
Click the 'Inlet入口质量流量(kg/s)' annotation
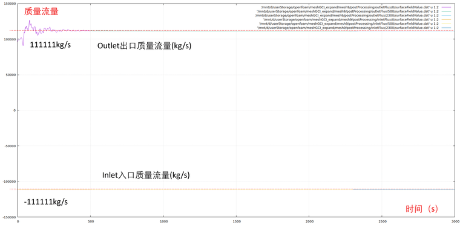[x=146, y=176]
